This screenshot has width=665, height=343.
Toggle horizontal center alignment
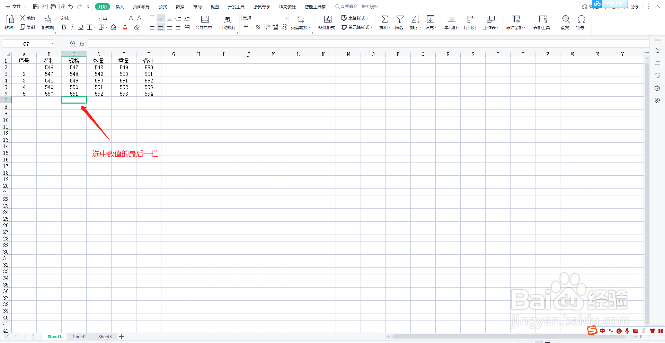(161, 27)
